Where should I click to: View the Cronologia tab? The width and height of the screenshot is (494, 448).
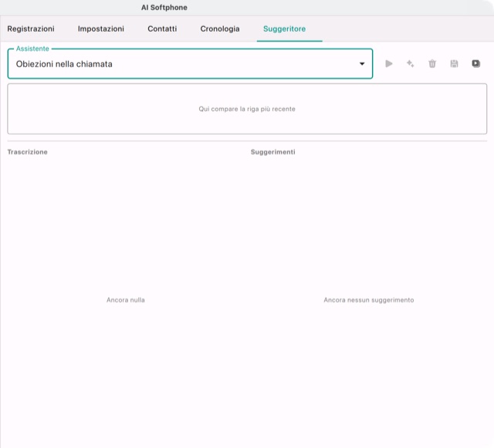(220, 29)
